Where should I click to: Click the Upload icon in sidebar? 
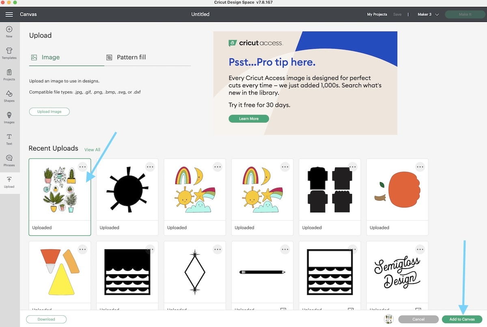click(x=9, y=182)
